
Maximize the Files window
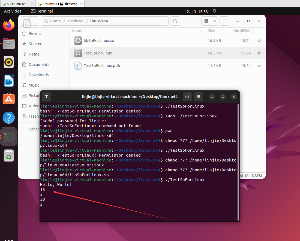click(248, 21)
